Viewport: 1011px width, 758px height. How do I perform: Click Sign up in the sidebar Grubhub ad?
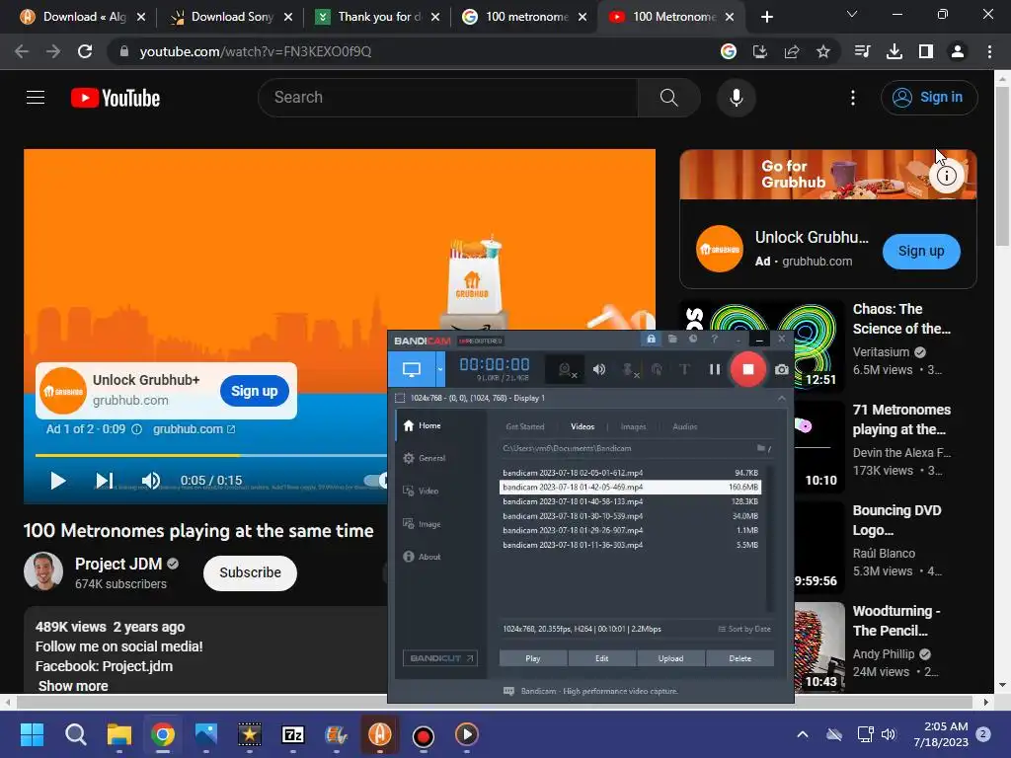click(x=921, y=252)
